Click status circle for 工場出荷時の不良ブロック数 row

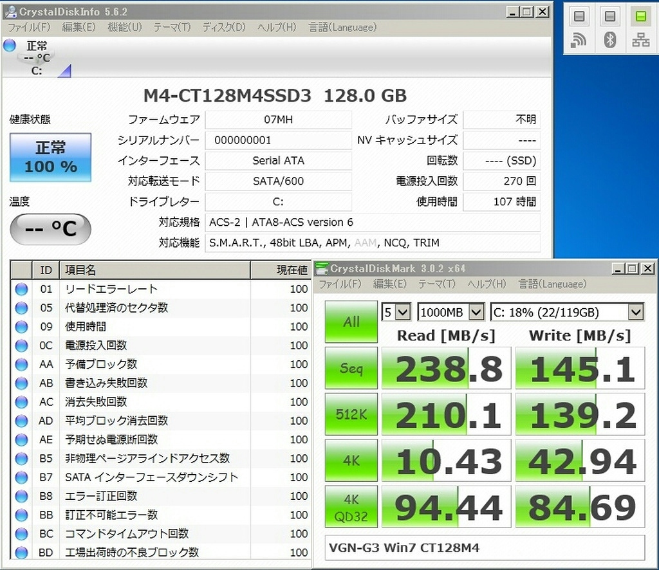tap(21, 553)
